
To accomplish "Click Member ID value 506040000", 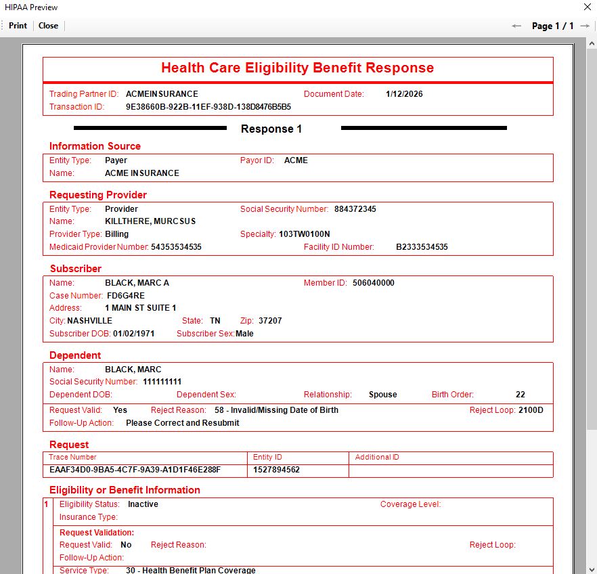I will click(373, 283).
